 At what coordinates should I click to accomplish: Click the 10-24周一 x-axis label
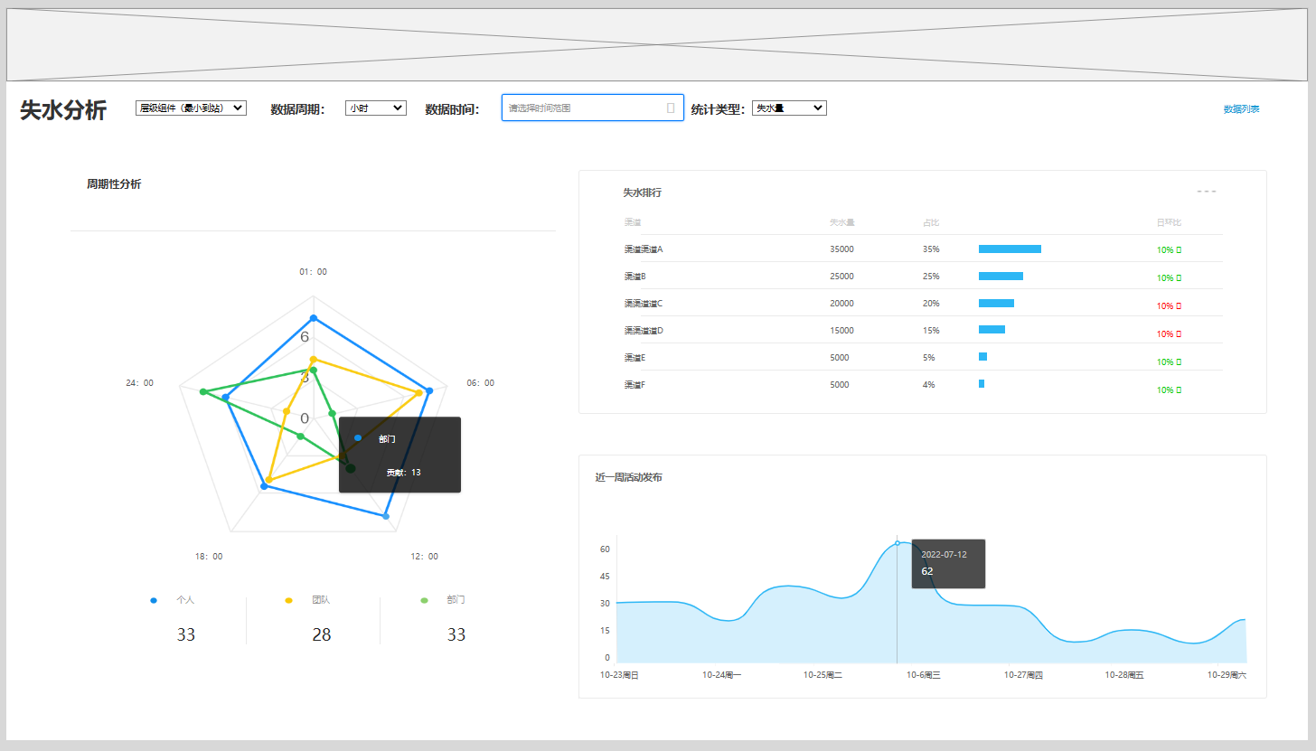pos(721,675)
